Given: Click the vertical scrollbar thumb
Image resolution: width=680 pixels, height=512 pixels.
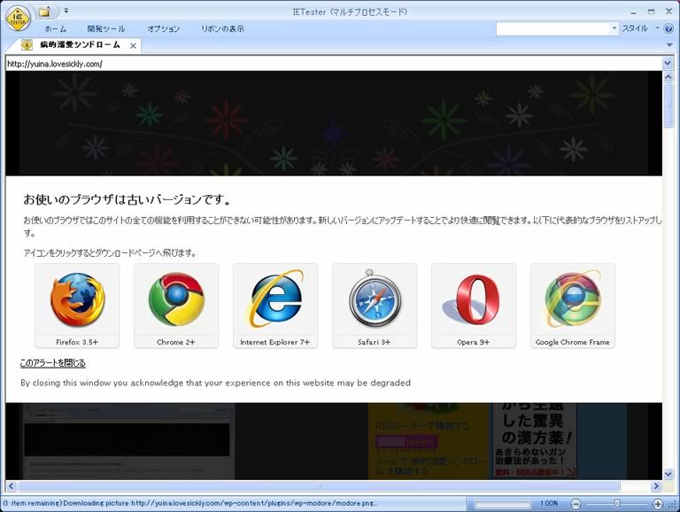Looking at the screenshot, I should tap(668, 106).
